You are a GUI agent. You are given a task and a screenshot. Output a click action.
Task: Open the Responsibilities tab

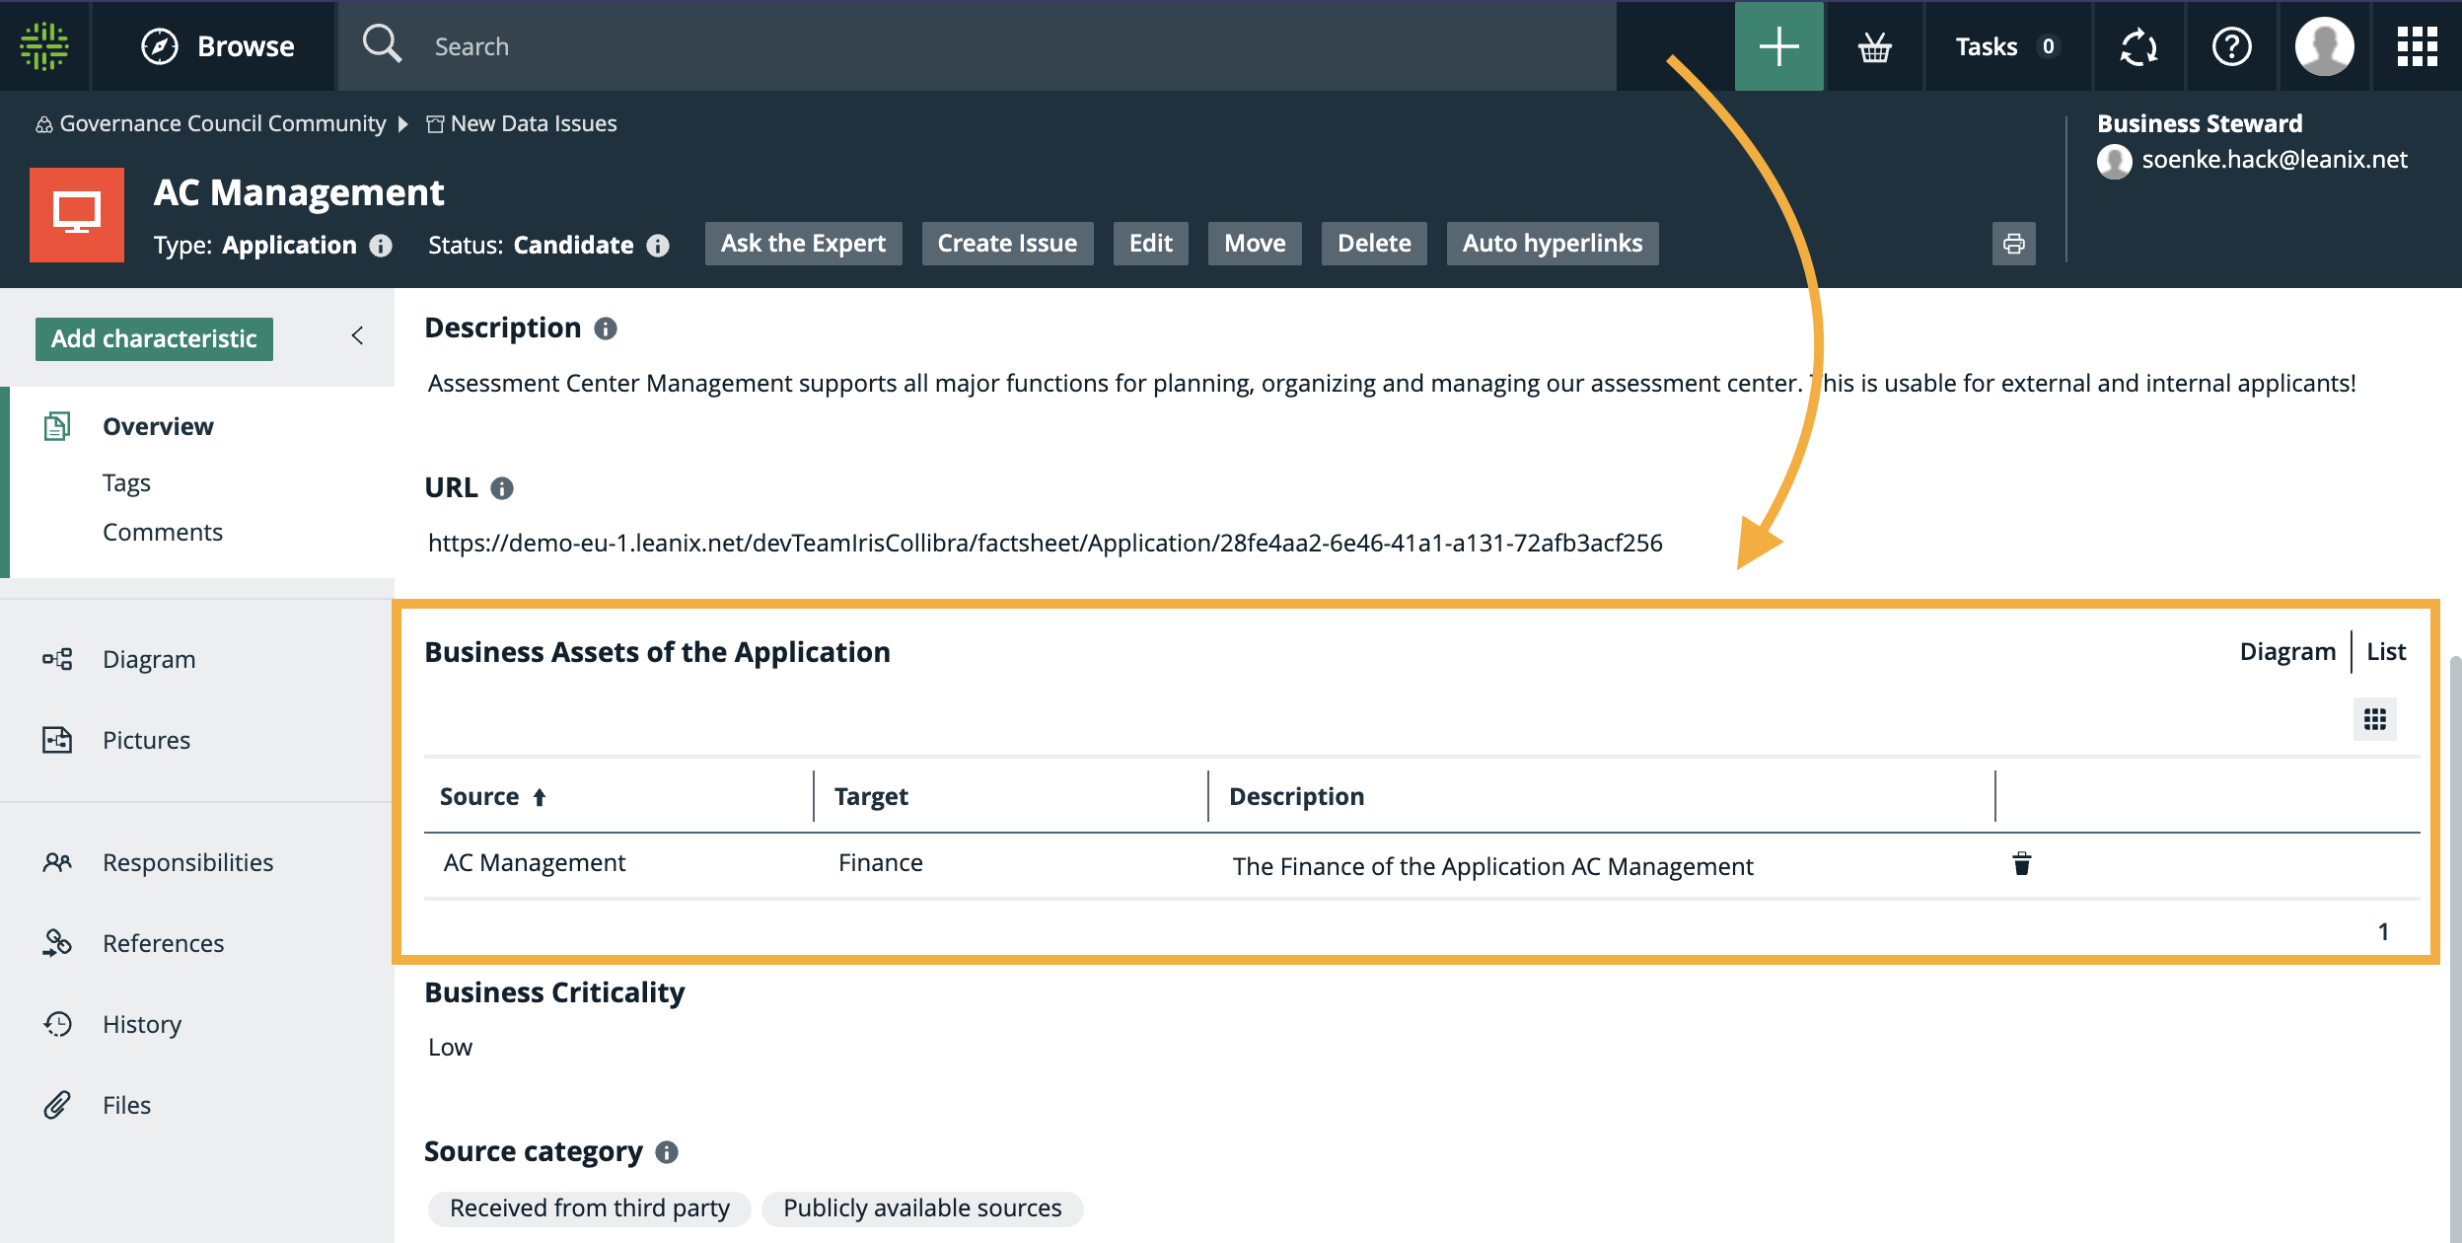[187, 862]
